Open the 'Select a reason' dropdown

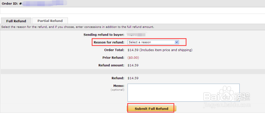151,42
